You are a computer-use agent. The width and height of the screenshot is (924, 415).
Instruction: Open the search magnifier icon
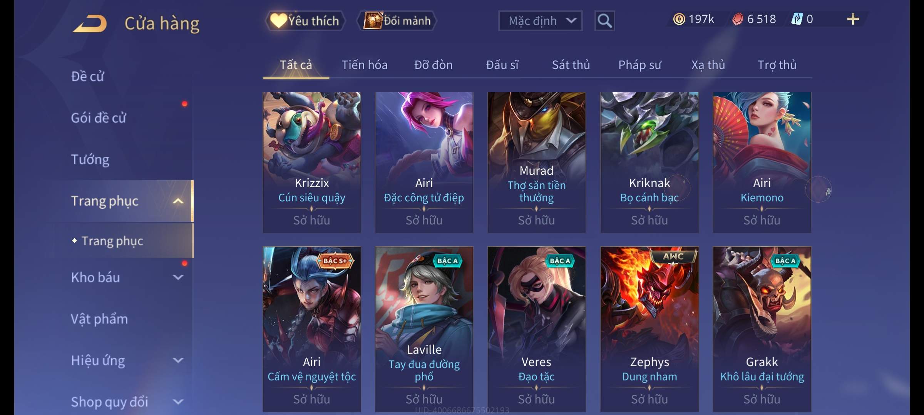pyautogui.click(x=604, y=21)
